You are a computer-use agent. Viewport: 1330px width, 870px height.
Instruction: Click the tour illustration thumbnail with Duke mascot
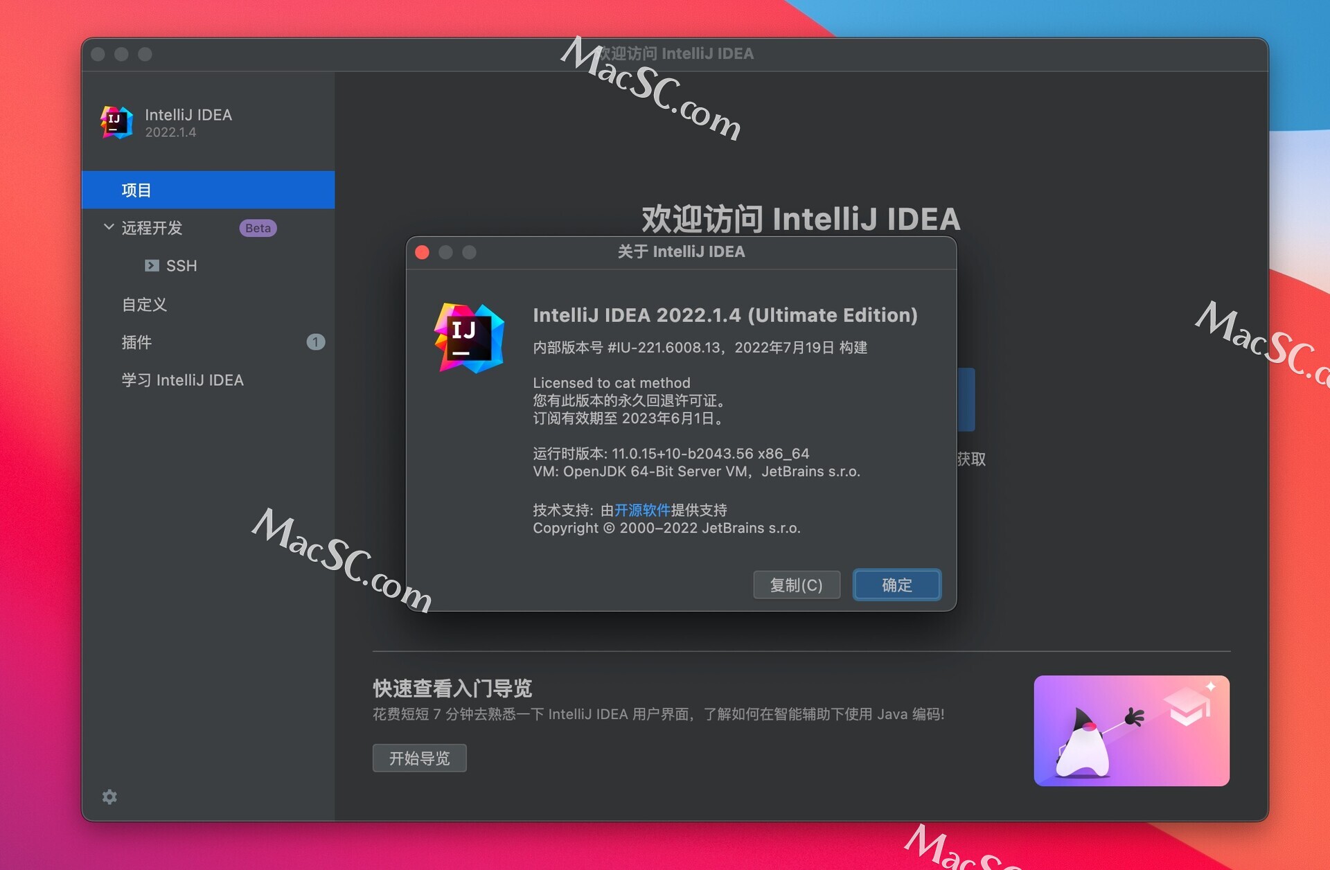[1131, 731]
